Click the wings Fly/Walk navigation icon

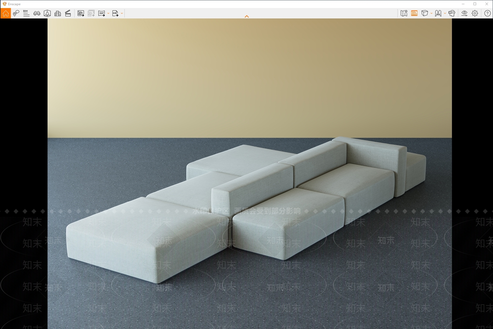click(x=438, y=13)
